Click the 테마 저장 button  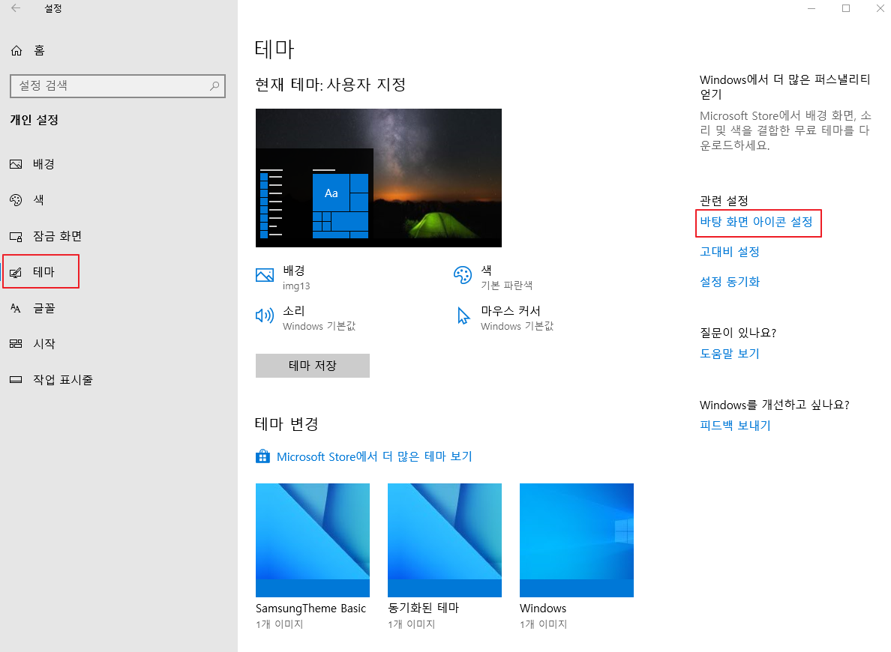[x=312, y=366]
